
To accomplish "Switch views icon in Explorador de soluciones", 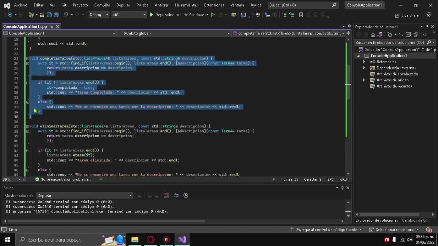I will [381, 35].
